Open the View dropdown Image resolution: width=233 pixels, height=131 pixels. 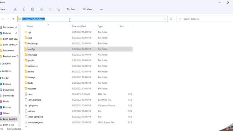point(88,9)
